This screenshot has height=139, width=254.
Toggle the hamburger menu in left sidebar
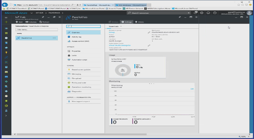[6, 17]
